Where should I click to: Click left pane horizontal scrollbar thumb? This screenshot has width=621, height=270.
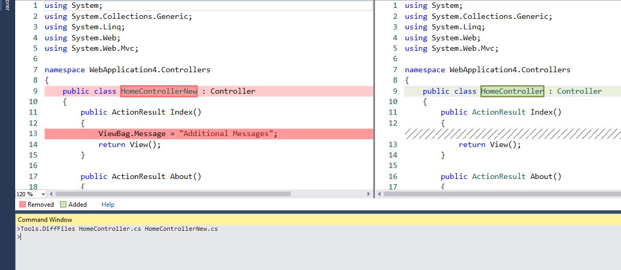[172, 194]
